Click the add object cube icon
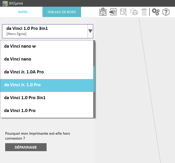Image resolution: width=175 pixels, height=163 pixels. click(x=134, y=12)
